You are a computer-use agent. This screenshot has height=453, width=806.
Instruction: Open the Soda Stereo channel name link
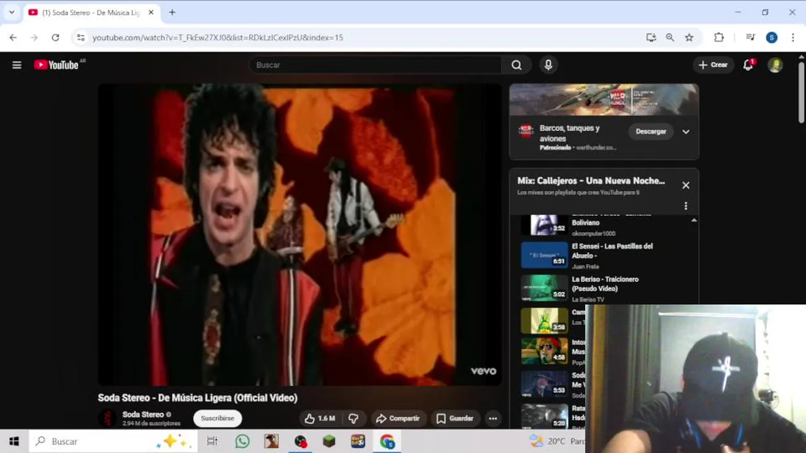143,414
